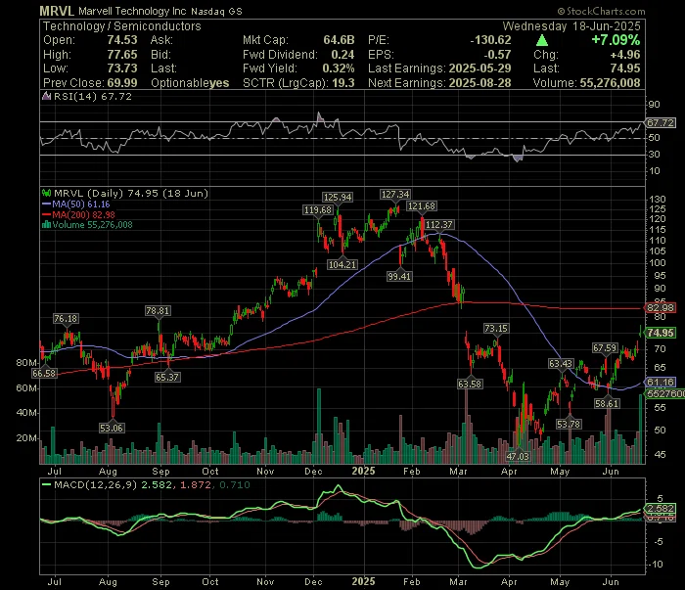This screenshot has height=590, width=685.
Task: Click the Next Earnings date 2025-08-28
Action: click(x=480, y=83)
